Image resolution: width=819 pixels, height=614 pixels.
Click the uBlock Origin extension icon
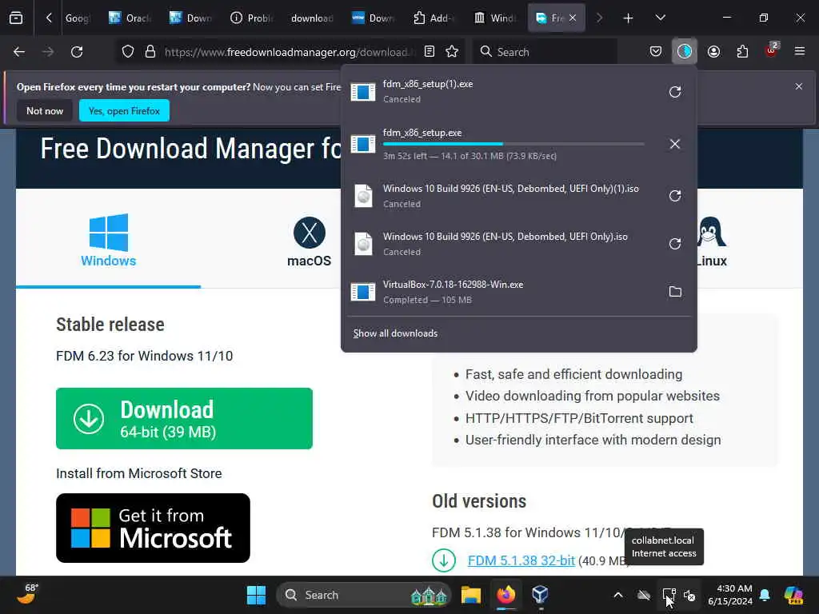(x=772, y=50)
